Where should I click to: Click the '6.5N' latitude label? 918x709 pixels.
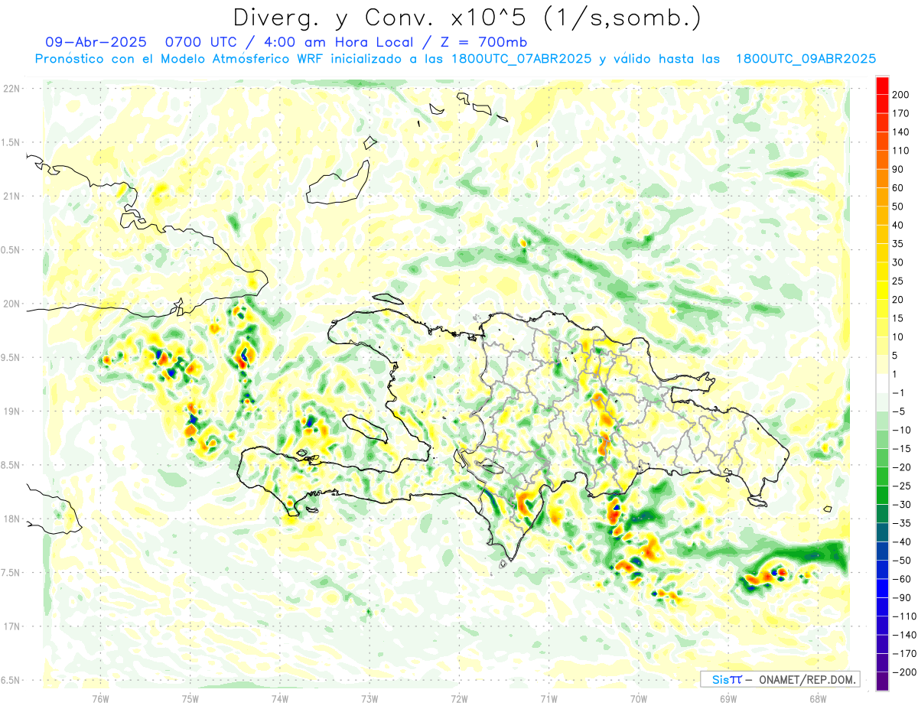tap(11, 680)
